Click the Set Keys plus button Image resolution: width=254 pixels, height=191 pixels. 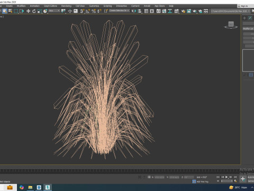click(x=243, y=179)
